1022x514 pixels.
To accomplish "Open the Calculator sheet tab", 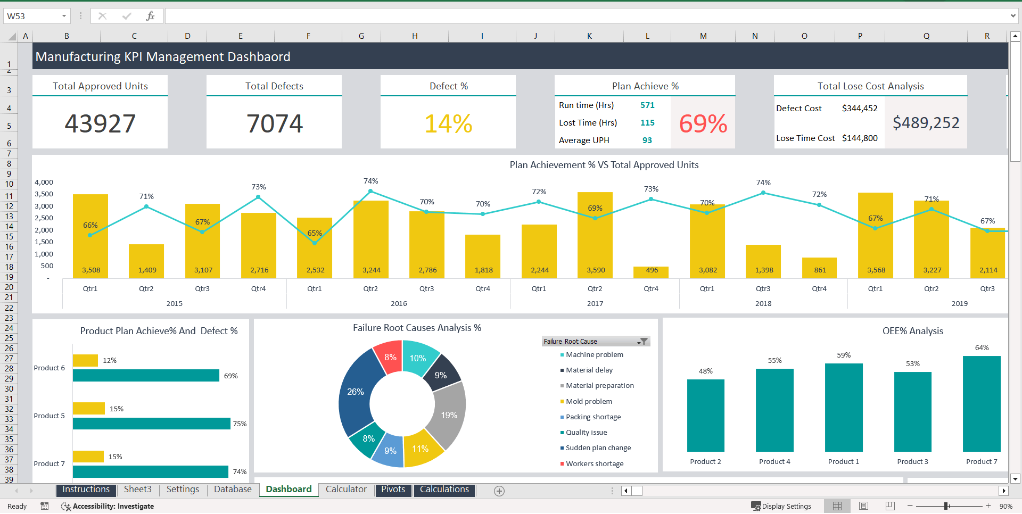I will [x=346, y=490].
